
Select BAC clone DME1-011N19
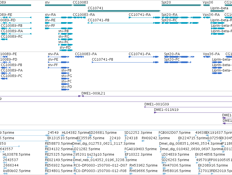click(x=193, y=112)
